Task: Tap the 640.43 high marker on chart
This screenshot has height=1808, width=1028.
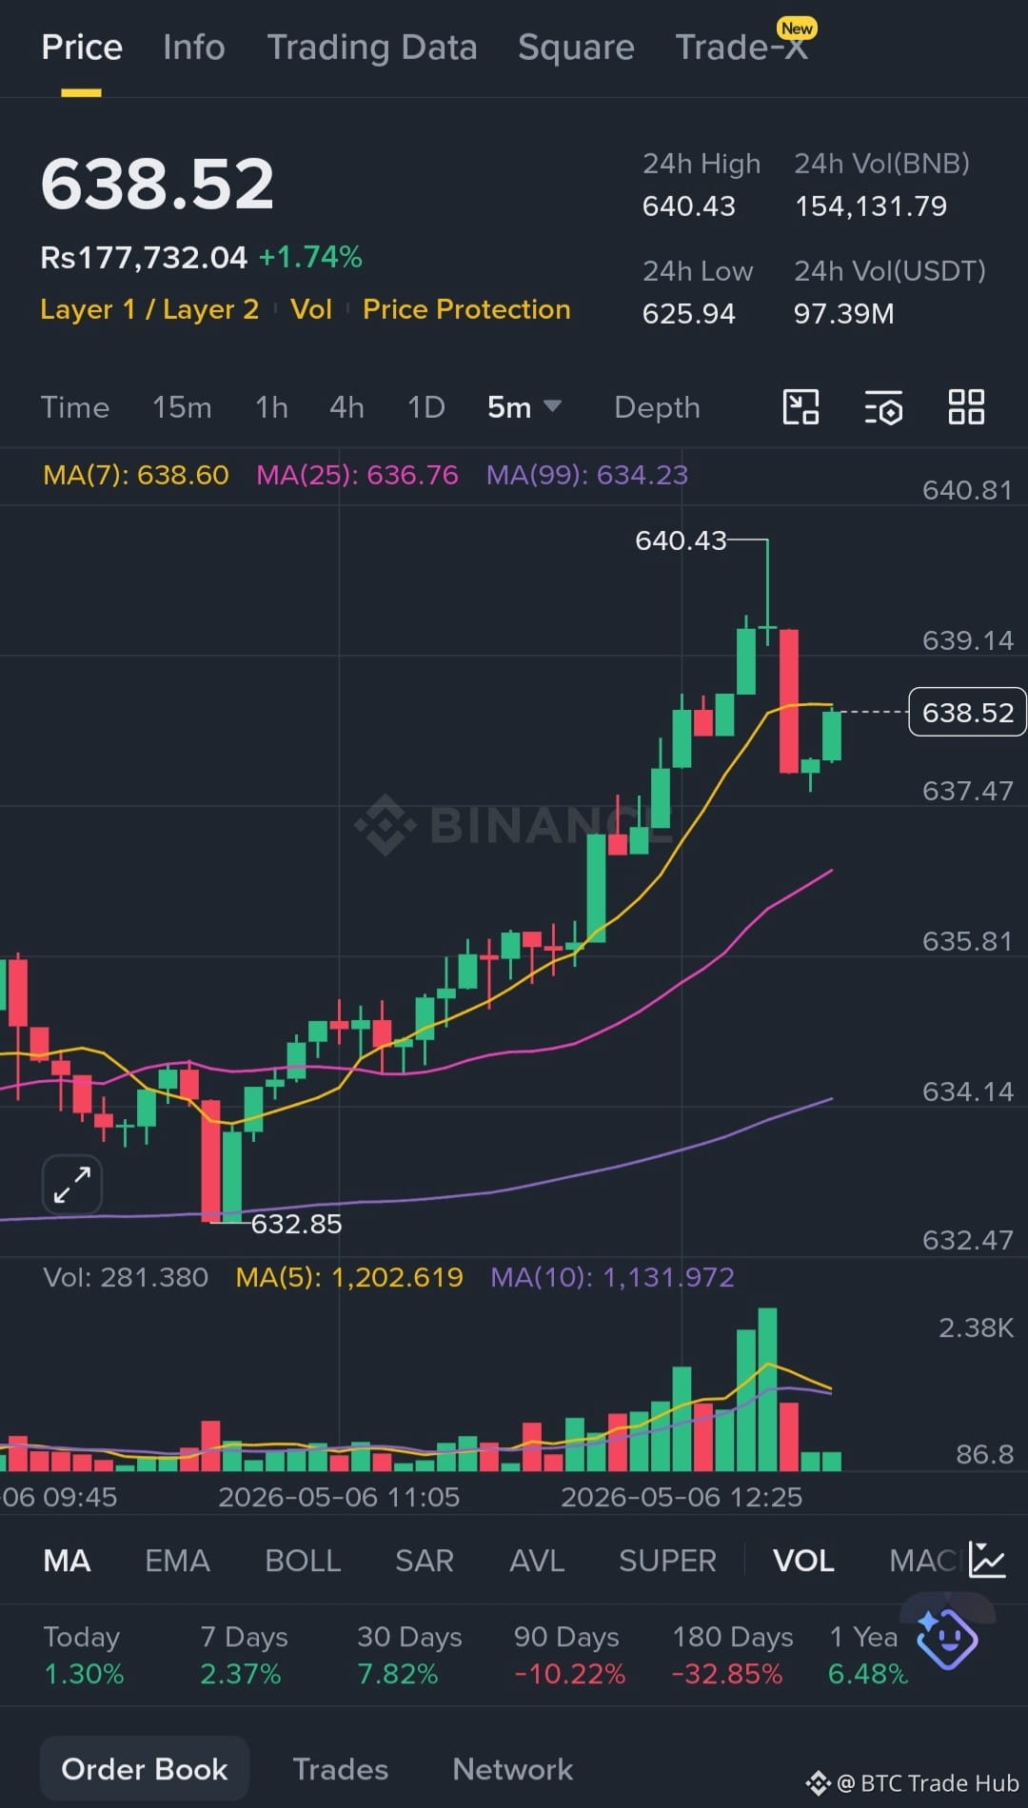Action: coord(681,540)
